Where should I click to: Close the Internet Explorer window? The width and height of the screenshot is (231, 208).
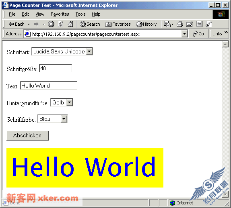click(x=225, y=5)
